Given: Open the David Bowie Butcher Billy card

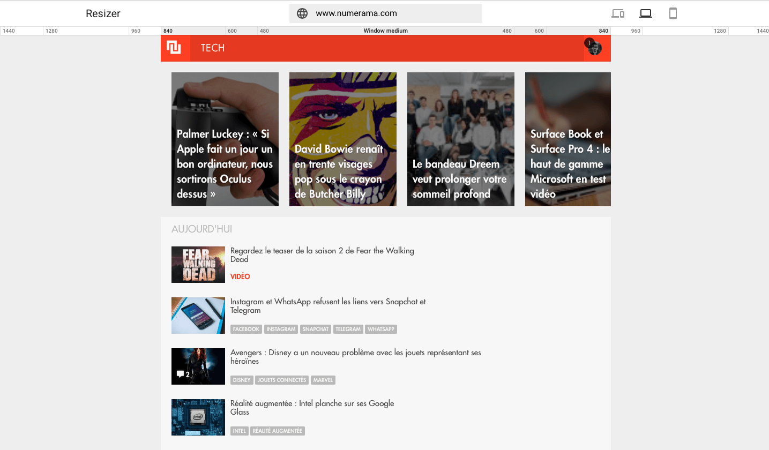Looking at the screenshot, I should click(343, 139).
